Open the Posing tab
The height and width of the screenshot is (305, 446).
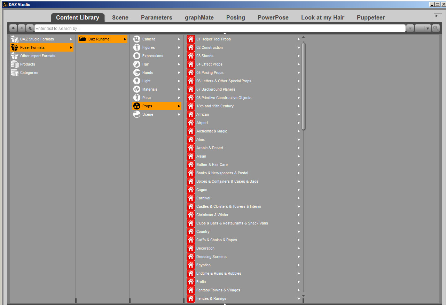click(236, 17)
